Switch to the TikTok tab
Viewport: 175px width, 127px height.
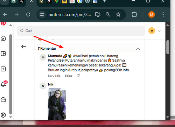tap(49, 1)
